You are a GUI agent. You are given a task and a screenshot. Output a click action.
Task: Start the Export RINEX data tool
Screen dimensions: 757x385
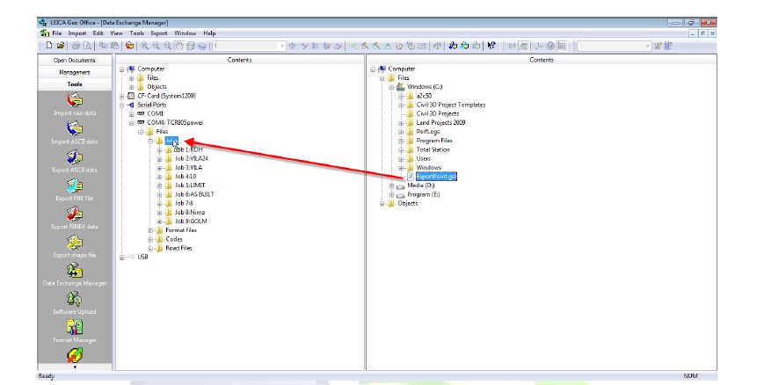click(75, 214)
